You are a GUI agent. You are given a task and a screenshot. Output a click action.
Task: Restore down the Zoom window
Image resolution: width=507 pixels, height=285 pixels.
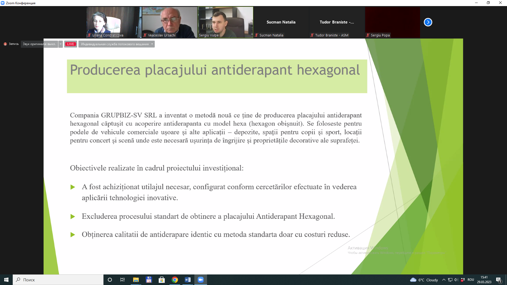pyautogui.click(x=488, y=3)
